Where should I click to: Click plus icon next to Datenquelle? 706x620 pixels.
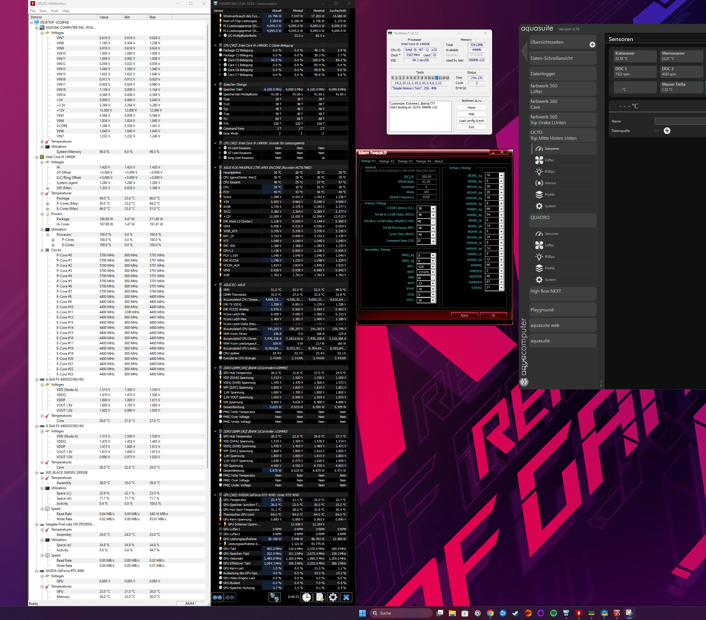tap(667, 131)
